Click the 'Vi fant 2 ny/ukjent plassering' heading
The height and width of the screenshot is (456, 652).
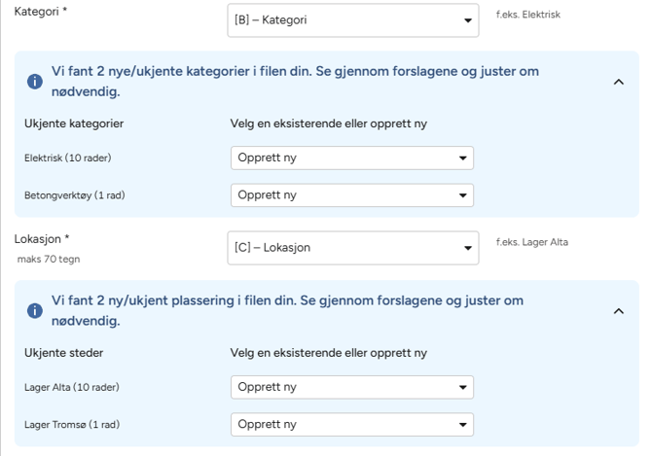287,310
